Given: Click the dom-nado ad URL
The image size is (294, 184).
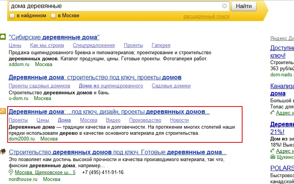Looking at the screenshot, I should [282, 75].
